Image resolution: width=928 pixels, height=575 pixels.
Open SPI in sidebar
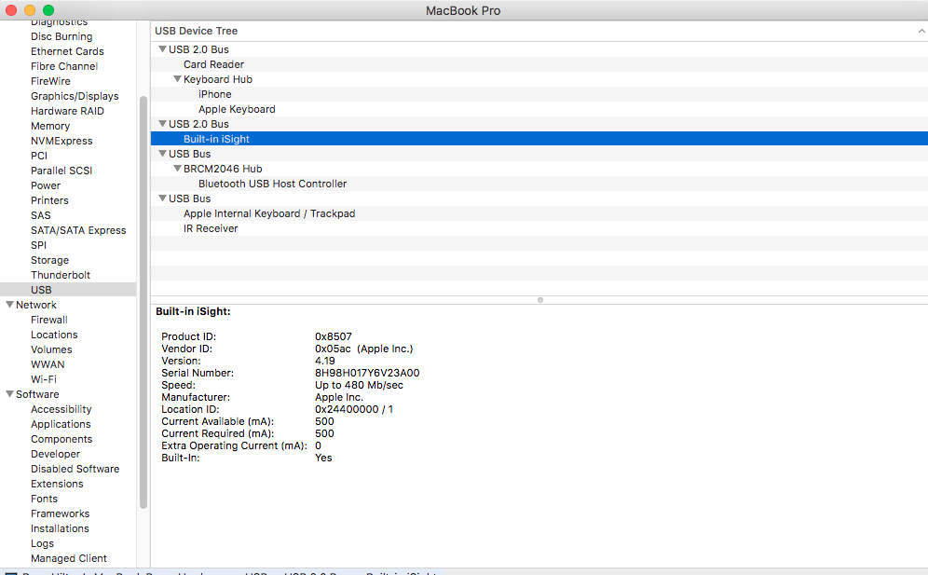point(38,245)
